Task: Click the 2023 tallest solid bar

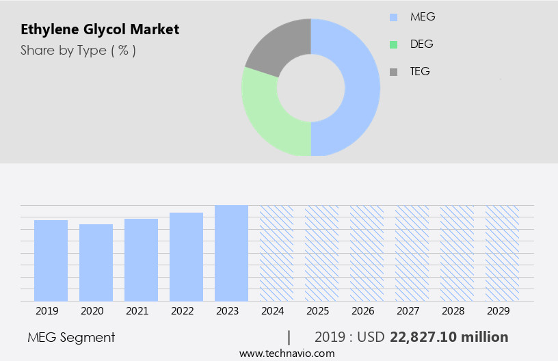Action: pyautogui.click(x=231, y=253)
